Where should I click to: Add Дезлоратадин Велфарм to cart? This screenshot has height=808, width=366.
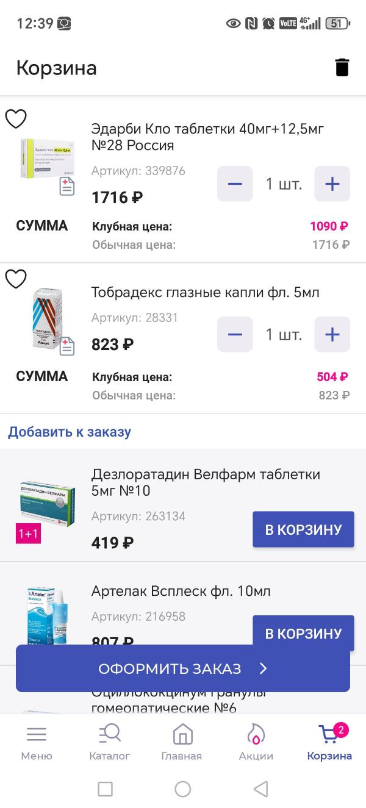pyautogui.click(x=303, y=529)
